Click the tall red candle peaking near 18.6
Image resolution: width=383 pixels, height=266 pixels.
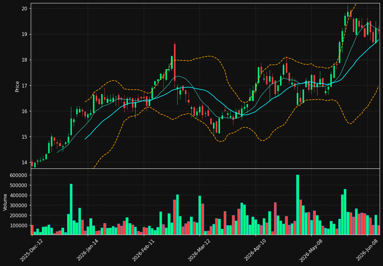pyautogui.click(x=175, y=62)
